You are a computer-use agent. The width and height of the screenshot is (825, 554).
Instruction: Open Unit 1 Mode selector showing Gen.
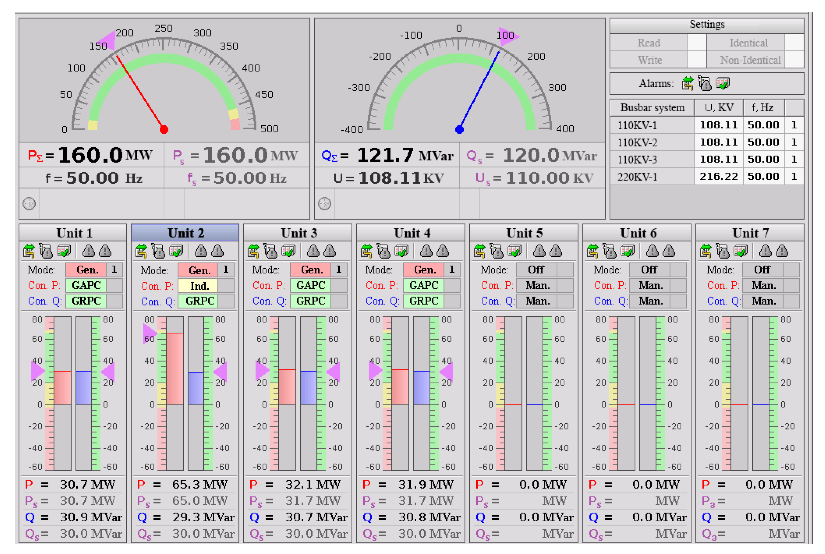pyautogui.click(x=86, y=270)
